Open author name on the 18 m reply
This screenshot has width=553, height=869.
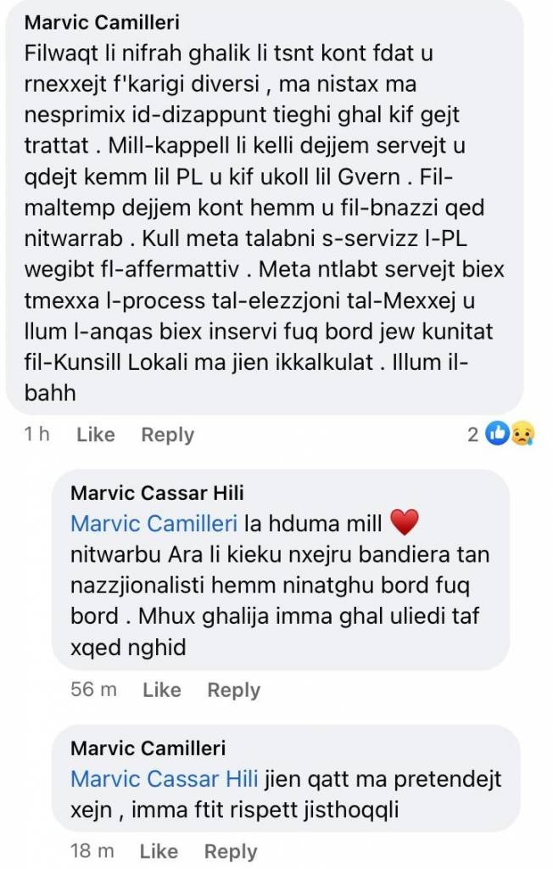[148, 748]
